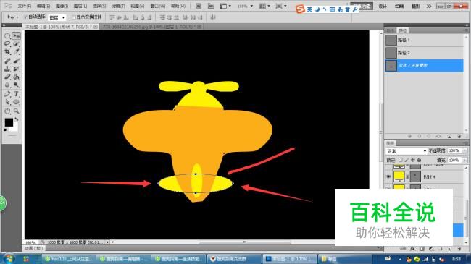
Task: Toggle lock position
Action: tap(413, 160)
